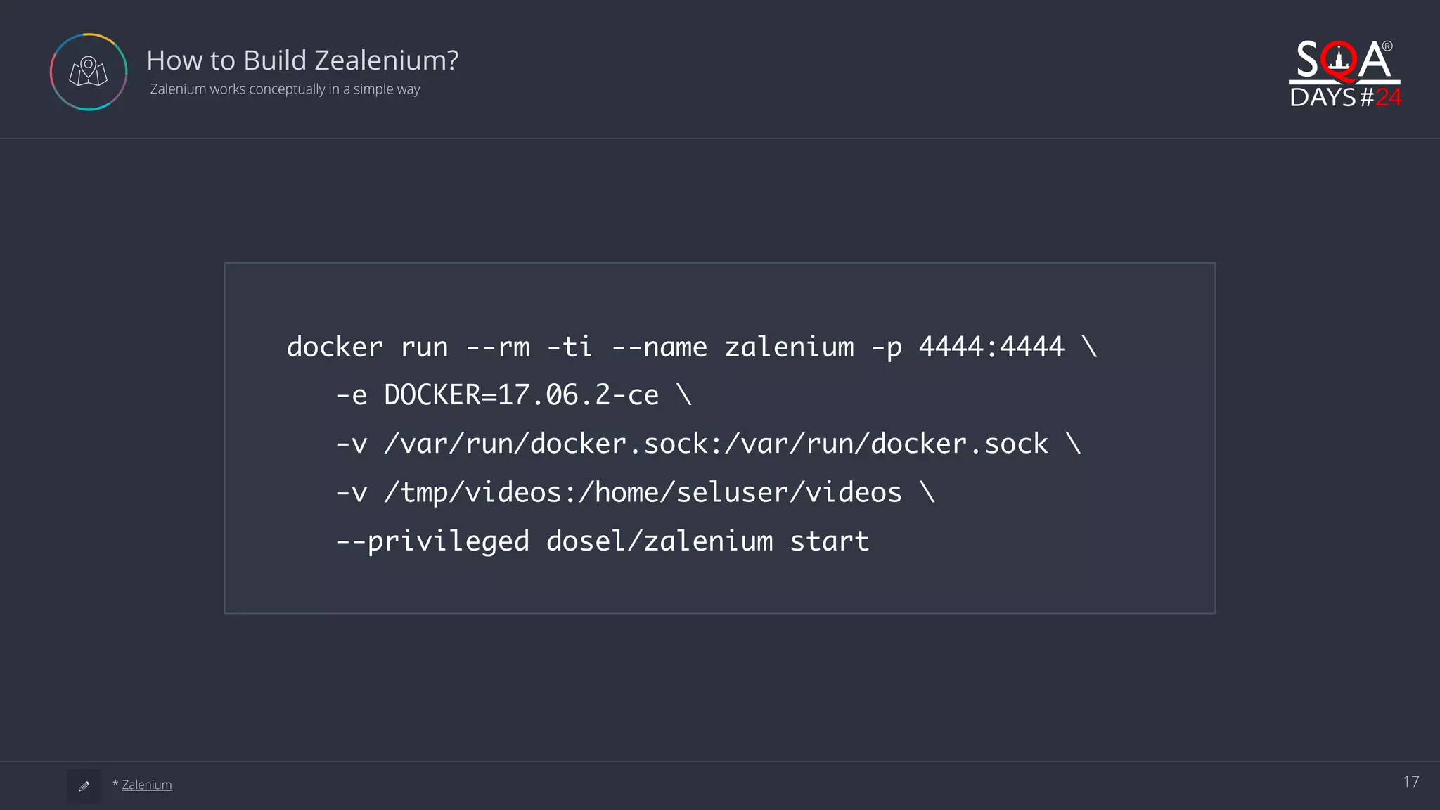Click the slide number 17
Viewport: 1440px width, 810px height.
coord(1410,782)
